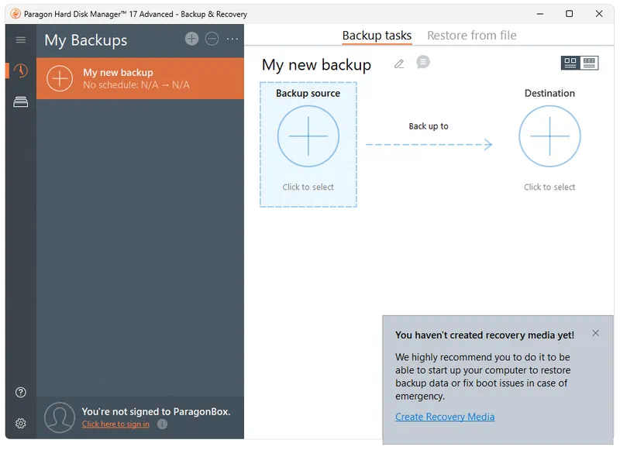Click the Paragon app logo in title bar
The image size is (620, 450).
point(15,14)
